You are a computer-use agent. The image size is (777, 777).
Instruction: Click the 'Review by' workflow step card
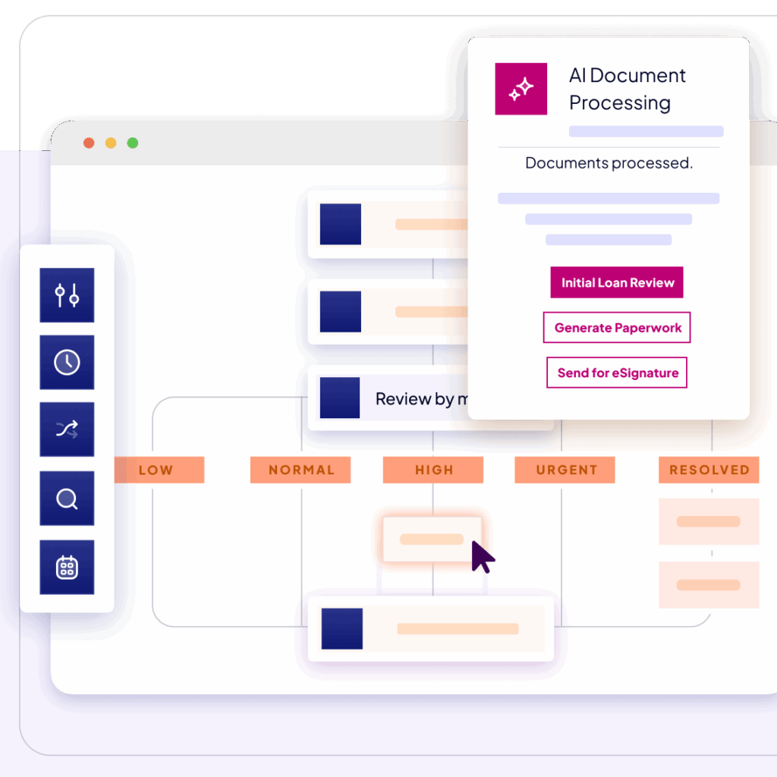388,398
